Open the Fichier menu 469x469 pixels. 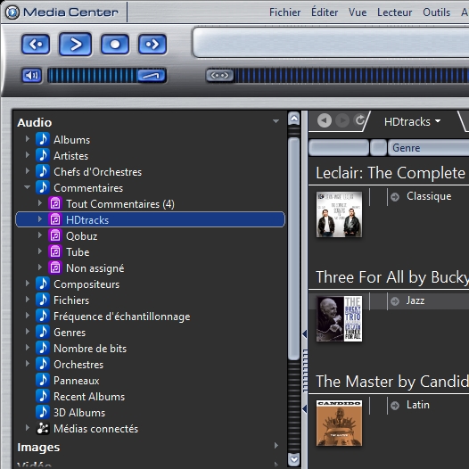click(x=284, y=12)
